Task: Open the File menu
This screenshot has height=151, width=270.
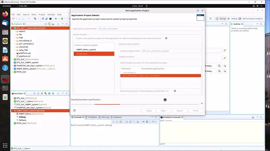Action: pos(13,15)
